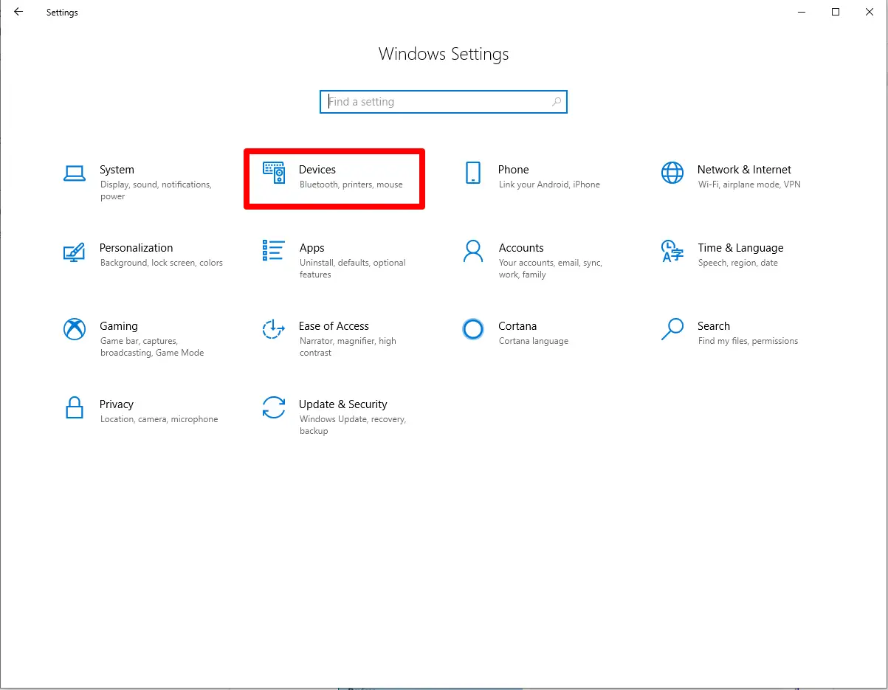Click the Ease of Access icon
The width and height of the screenshot is (888, 690).
point(274,329)
